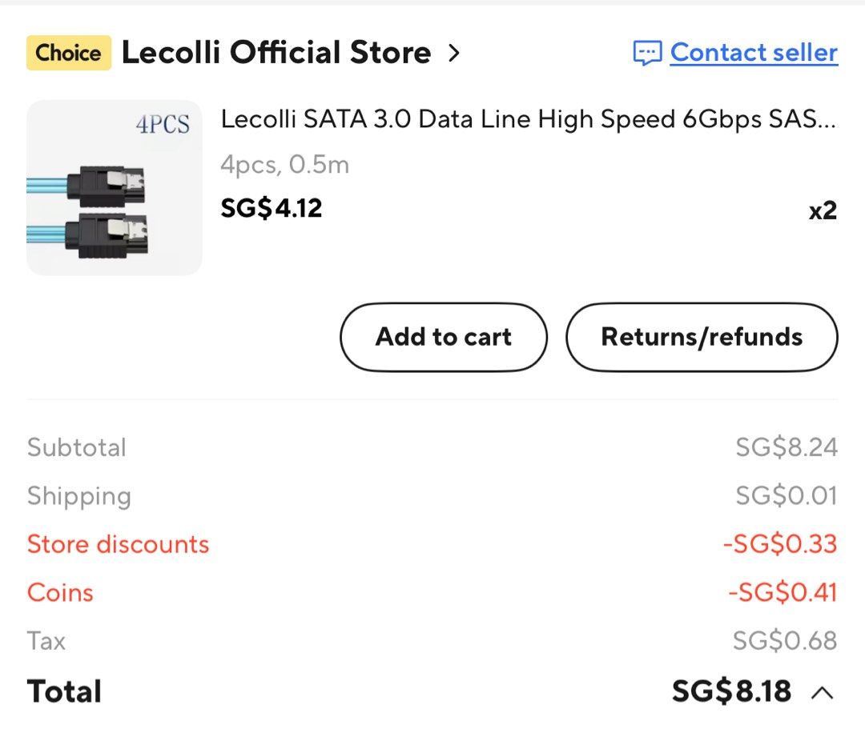Click the x2 quantity label
The width and height of the screenshot is (865, 729).
click(823, 210)
